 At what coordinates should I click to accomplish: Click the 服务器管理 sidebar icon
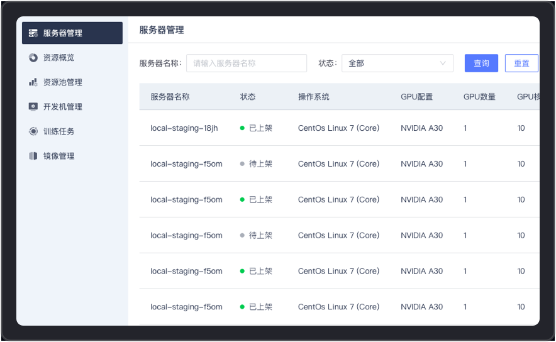click(x=33, y=33)
